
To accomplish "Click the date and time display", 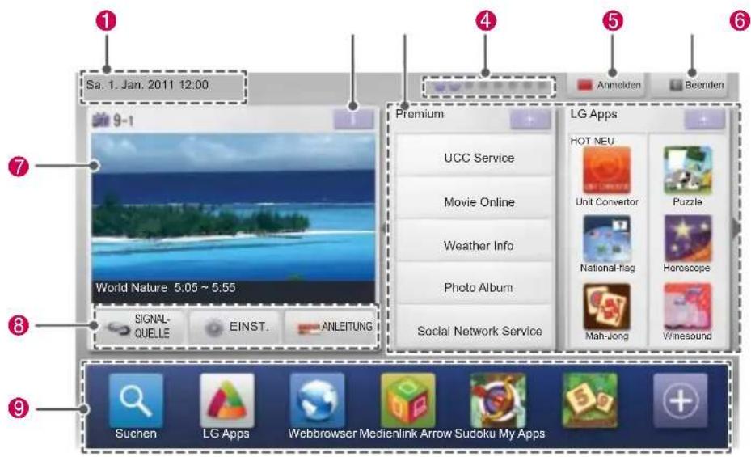I will coord(147,85).
